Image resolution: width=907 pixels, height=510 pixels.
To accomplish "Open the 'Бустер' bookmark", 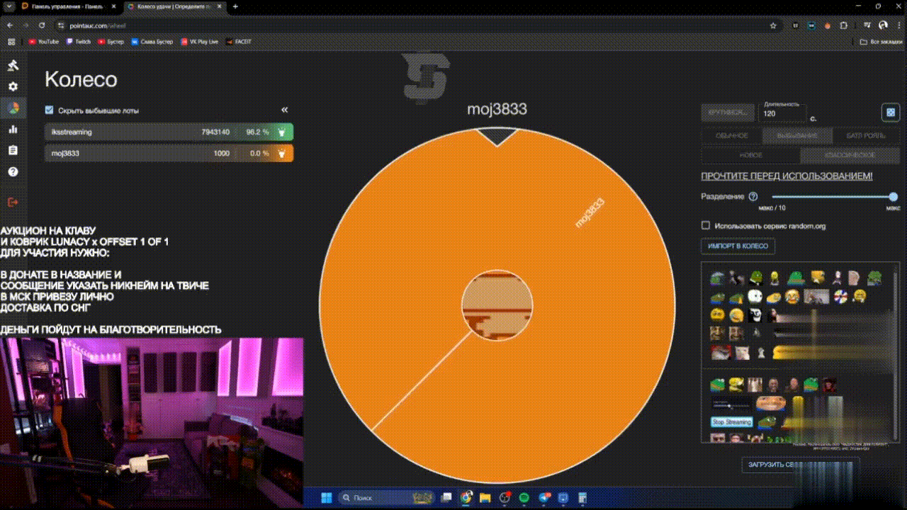I will [111, 42].
